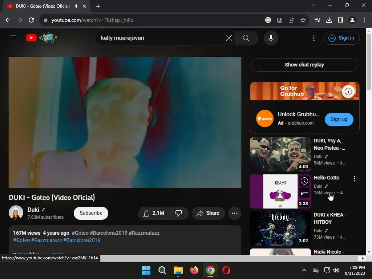Open File Explorer from taskbar
This screenshot has height=279, width=372.
178,270
